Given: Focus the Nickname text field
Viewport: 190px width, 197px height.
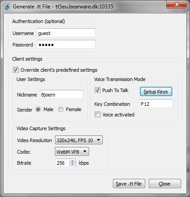Looking at the screenshot, I should [x=62, y=94].
